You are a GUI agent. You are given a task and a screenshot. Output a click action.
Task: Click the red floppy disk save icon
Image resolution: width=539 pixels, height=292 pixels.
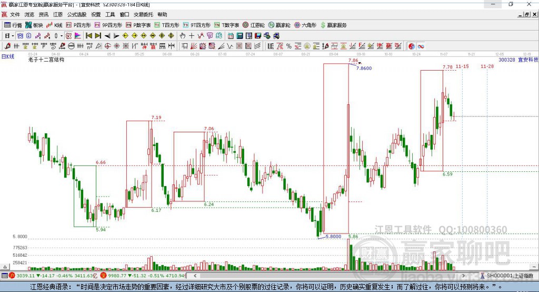258,36
